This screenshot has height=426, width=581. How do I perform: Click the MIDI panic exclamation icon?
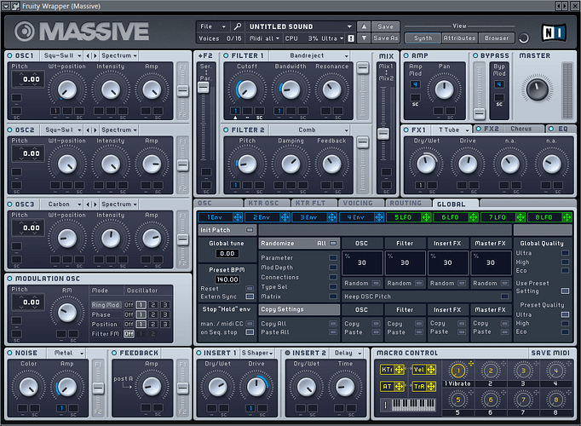[350, 38]
